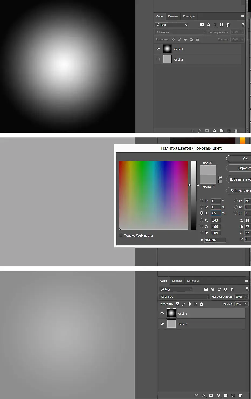Open lower Layers panel hamburger menu
This screenshot has height=399, width=251.
point(246,281)
